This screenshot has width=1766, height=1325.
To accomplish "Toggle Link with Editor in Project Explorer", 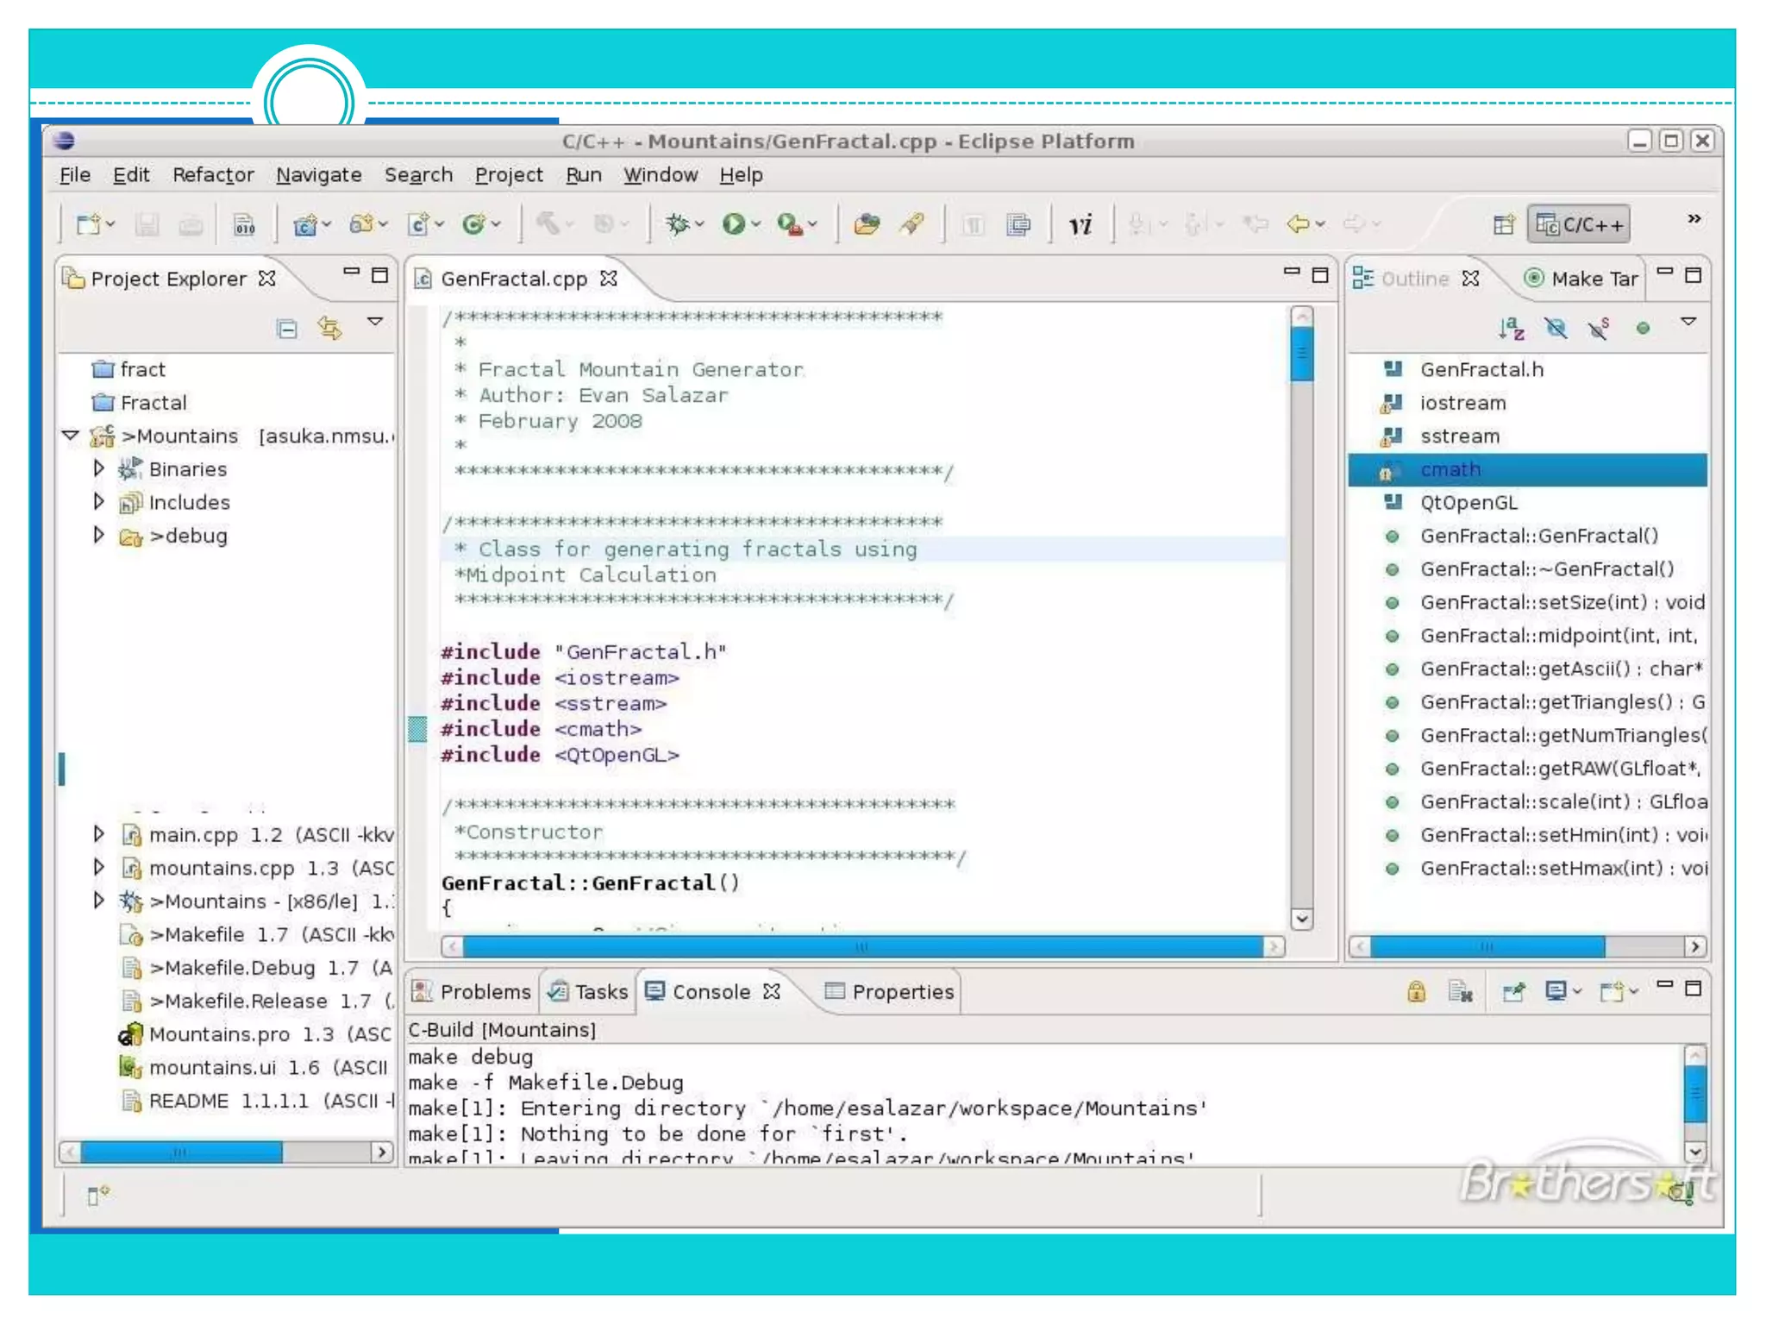I will 329,328.
